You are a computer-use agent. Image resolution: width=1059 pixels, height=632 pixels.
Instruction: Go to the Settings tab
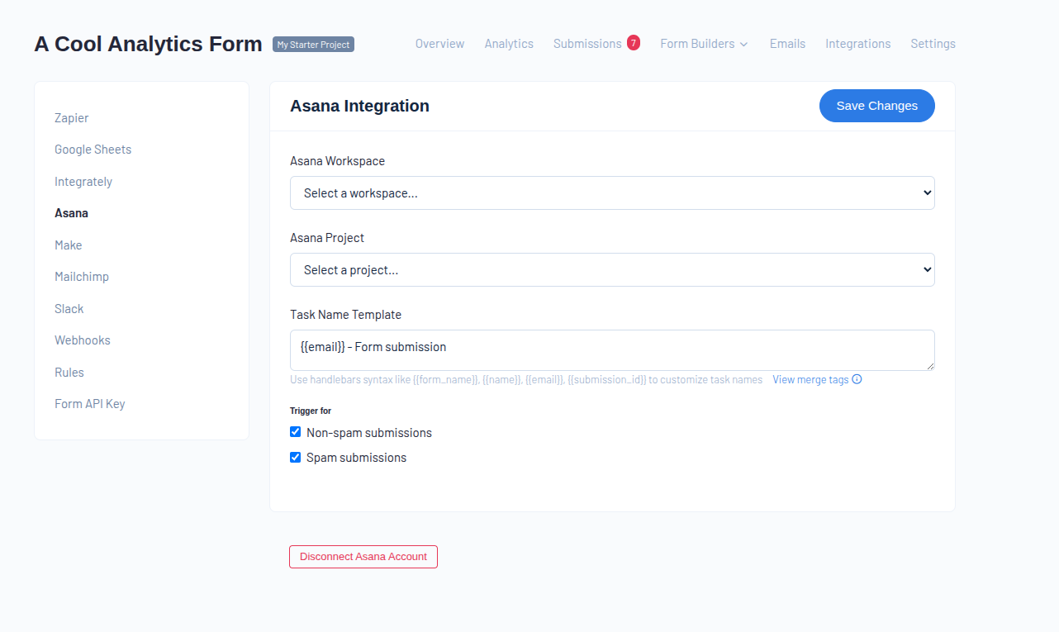pos(933,44)
